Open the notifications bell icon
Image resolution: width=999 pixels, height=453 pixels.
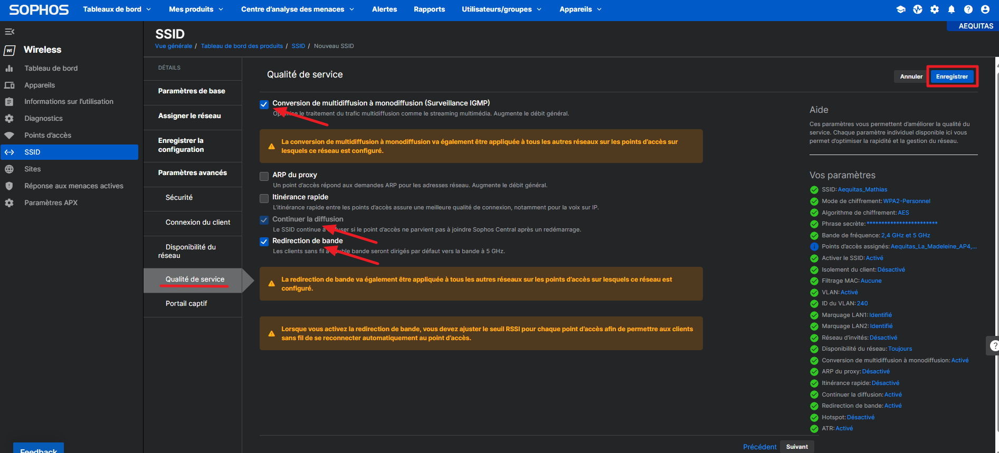[952, 9]
